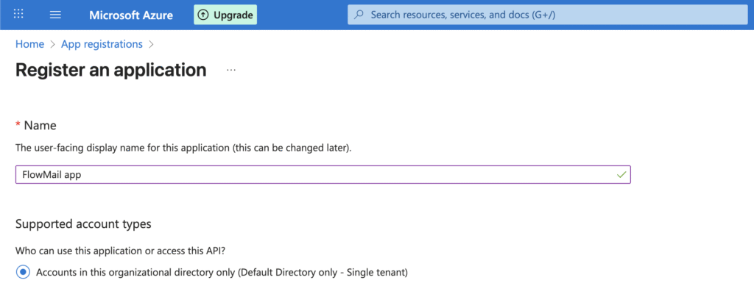Image resolution: width=754 pixels, height=283 pixels.
Task: Click the Register an application heading
Action: [111, 70]
